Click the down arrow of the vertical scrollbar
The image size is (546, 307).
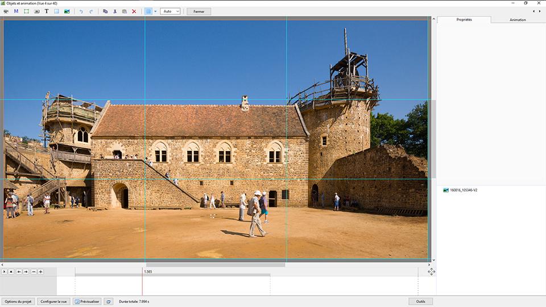[434, 260]
